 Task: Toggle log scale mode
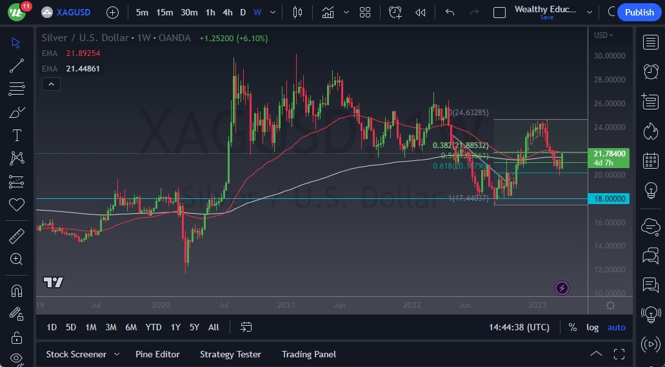[593, 327]
